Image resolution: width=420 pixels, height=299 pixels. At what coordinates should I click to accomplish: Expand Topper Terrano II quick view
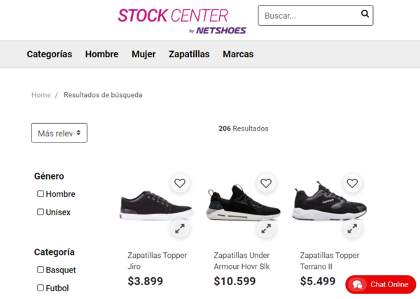(x=351, y=228)
